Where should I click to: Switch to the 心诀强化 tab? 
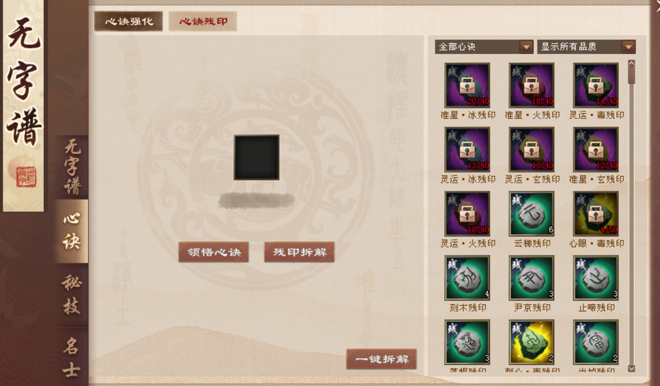[x=129, y=21]
